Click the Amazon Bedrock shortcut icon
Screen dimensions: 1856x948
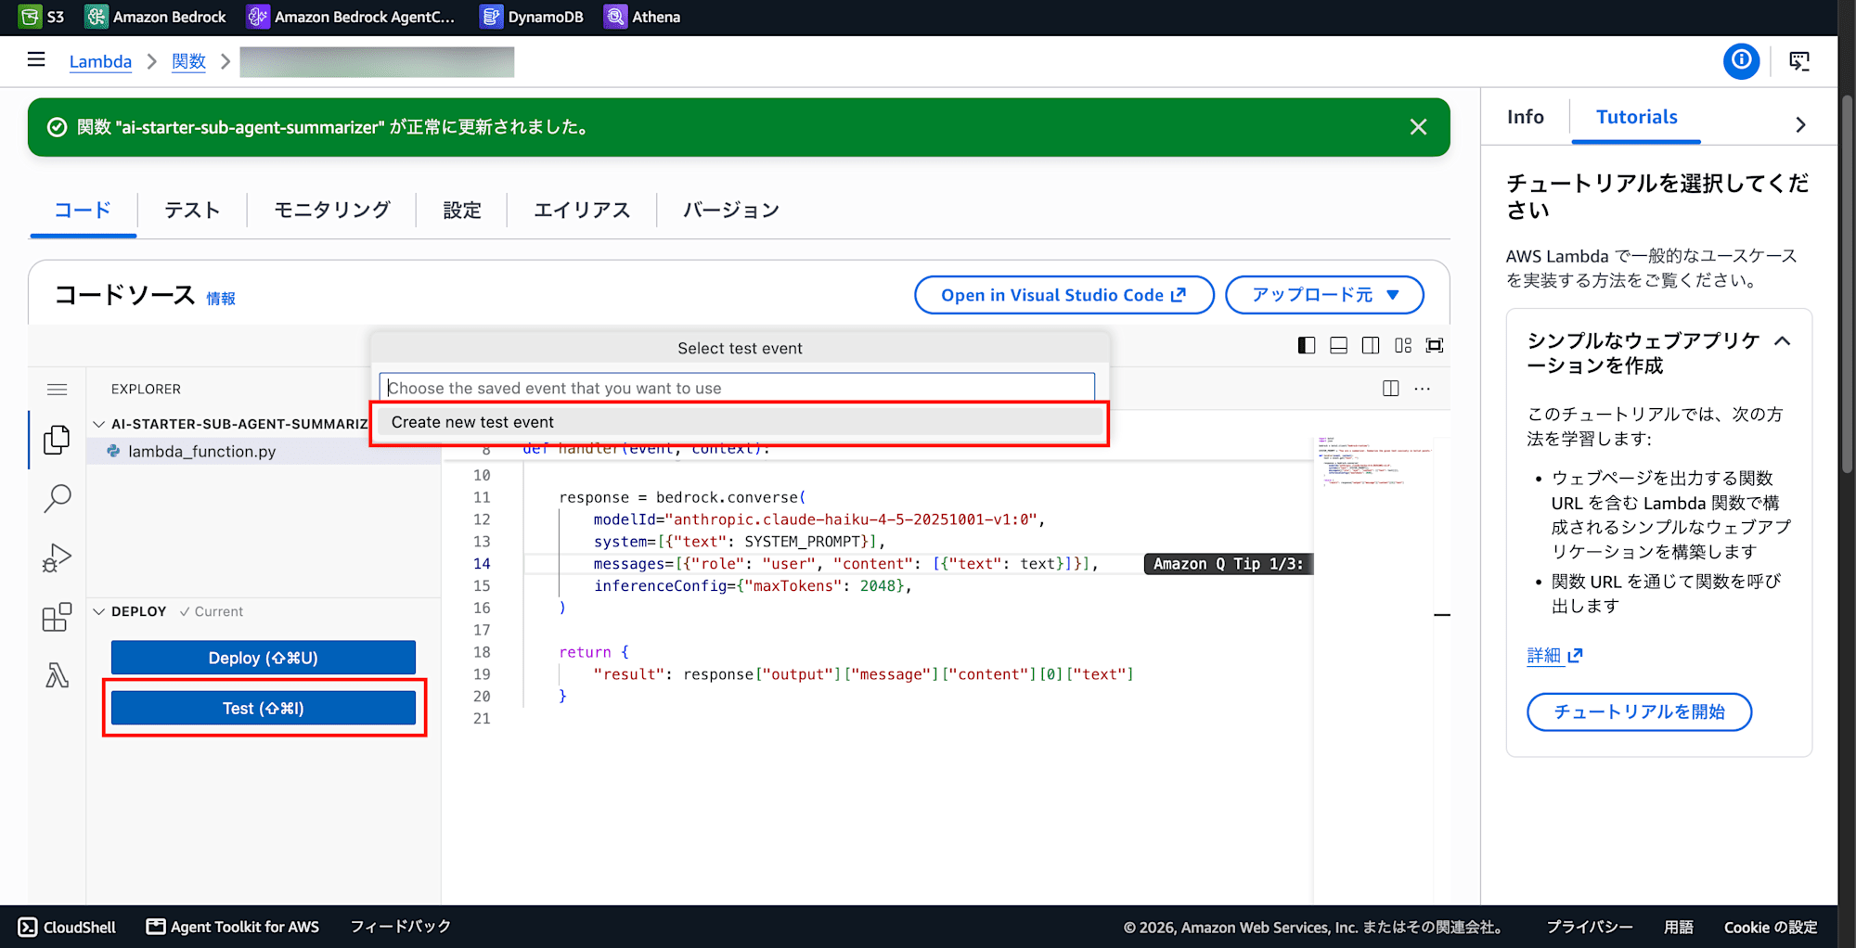96,17
